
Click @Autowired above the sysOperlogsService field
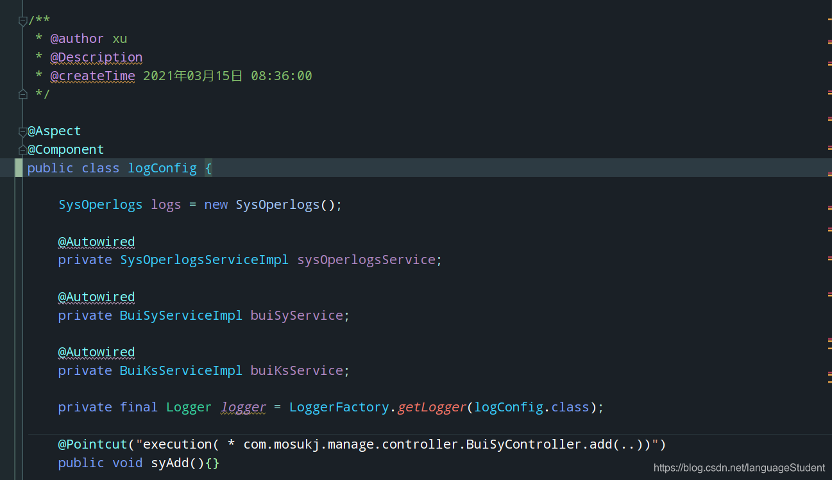[x=96, y=242]
